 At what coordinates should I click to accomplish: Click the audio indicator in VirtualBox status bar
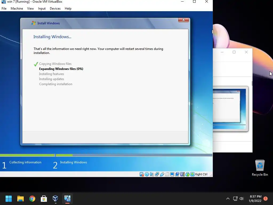click(152, 174)
